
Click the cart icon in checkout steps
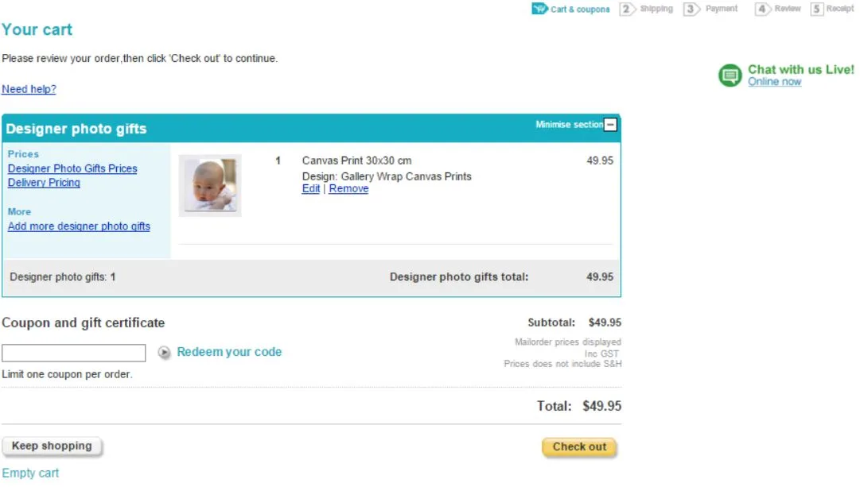coord(539,9)
